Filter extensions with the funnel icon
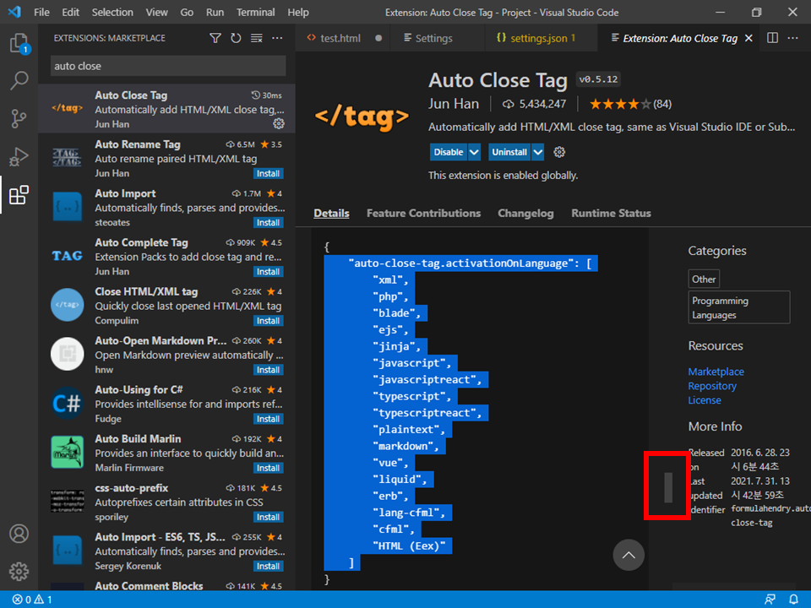The height and width of the screenshot is (608, 811). pyautogui.click(x=215, y=38)
